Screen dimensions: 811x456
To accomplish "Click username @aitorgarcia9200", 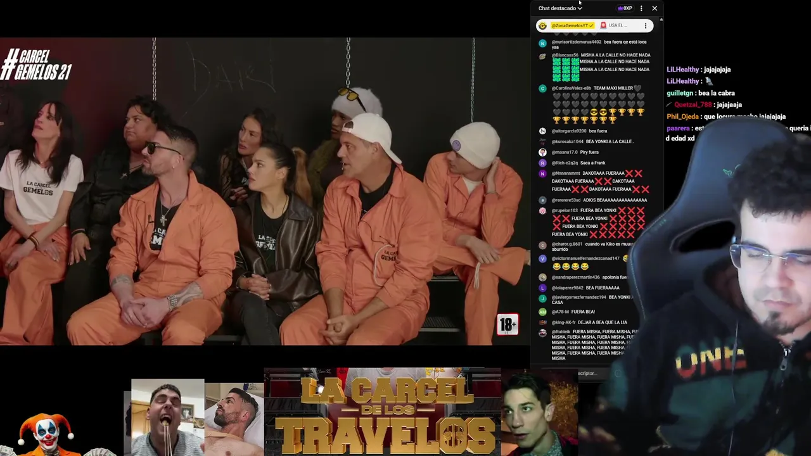I will [568, 131].
